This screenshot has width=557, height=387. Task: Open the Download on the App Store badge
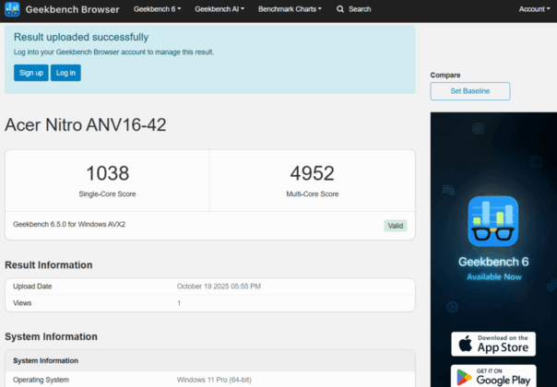coord(493,344)
